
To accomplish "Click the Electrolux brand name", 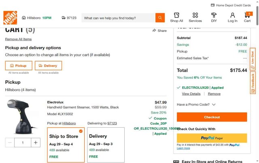I will click(x=55, y=102).
